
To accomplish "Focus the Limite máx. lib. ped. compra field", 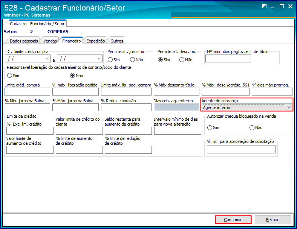I will click(126, 92).
